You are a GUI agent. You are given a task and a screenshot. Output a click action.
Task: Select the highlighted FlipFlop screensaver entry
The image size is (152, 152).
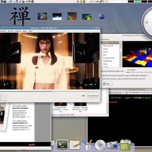tap(110, 43)
